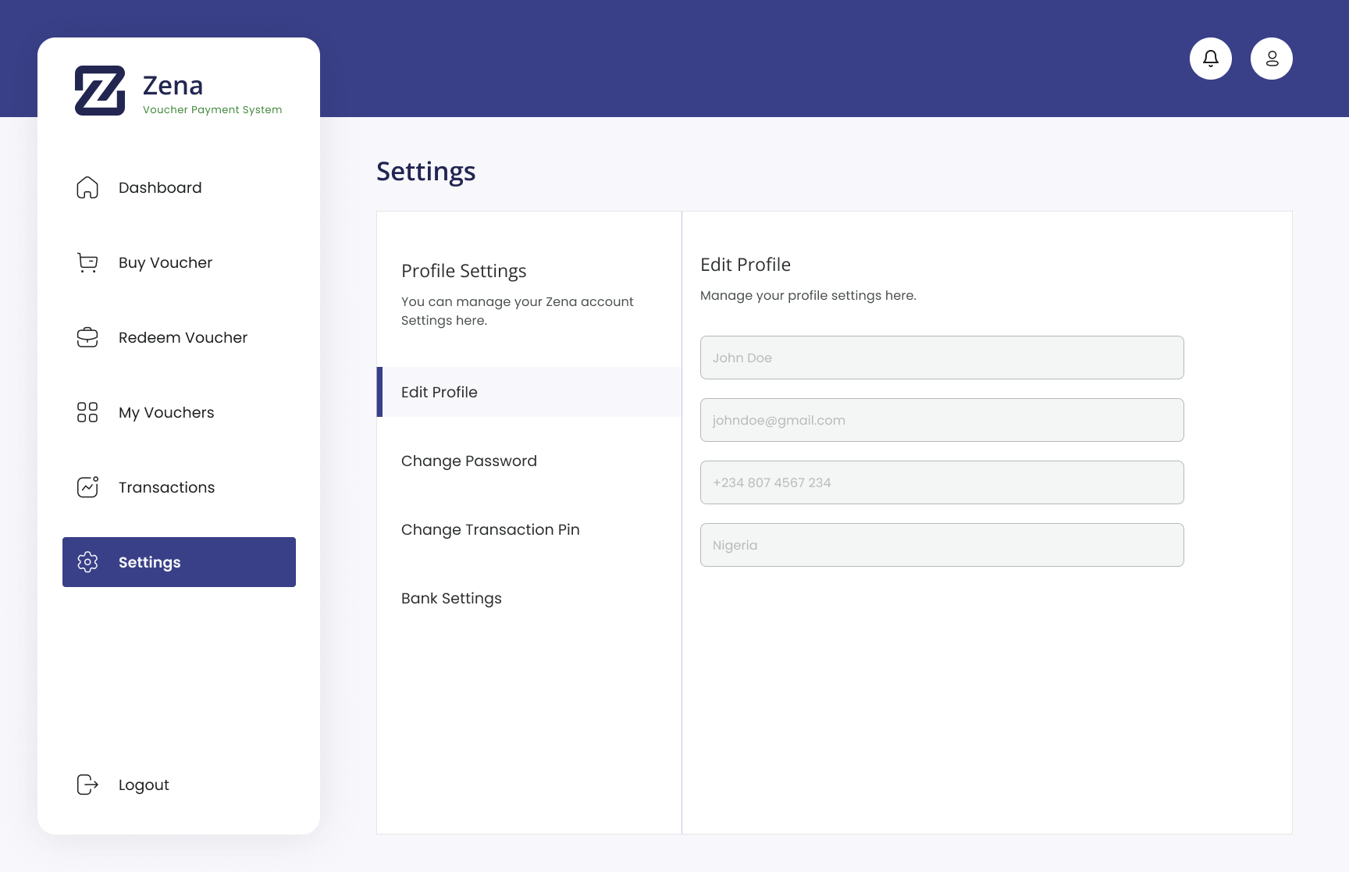Open the user profile avatar icon
1349x872 pixels.
click(1272, 59)
